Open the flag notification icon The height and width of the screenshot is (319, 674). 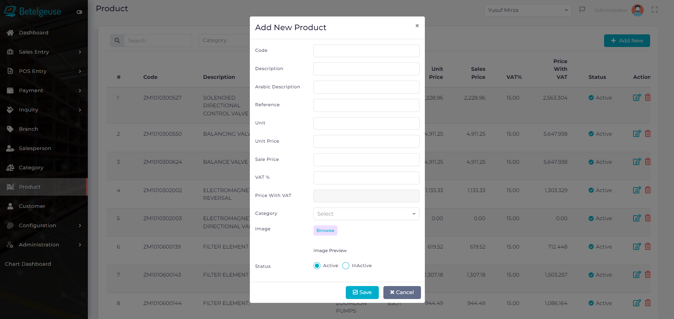pos(582,10)
